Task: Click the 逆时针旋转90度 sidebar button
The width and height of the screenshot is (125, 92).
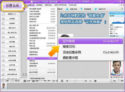Action: (10, 74)
